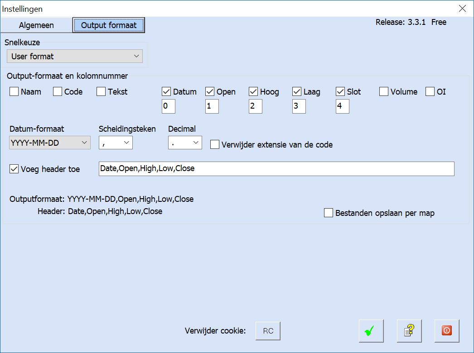Close the Instellingen window
The image size is (474, 353).
(x=462, y=9)
